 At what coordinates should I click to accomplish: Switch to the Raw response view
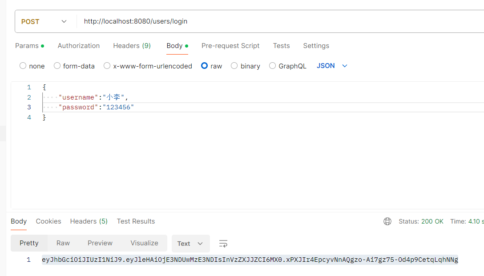(63, 243)
